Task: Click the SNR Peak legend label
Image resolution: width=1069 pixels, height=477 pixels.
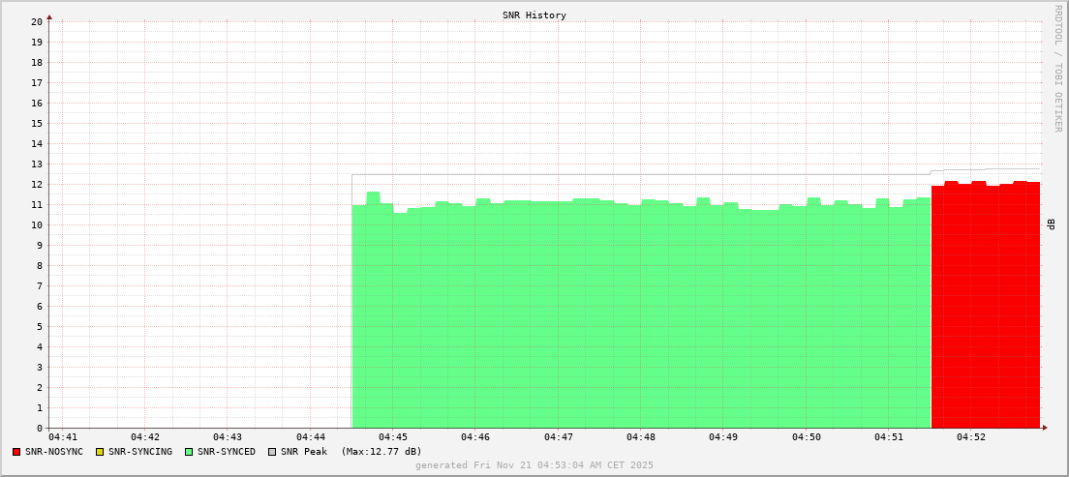Action: click(x=304, y=452)
